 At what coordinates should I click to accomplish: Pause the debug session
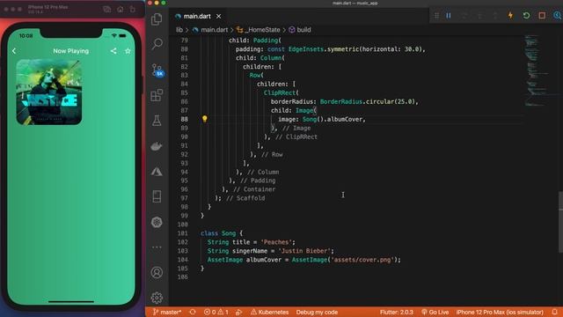pos(449,16)
